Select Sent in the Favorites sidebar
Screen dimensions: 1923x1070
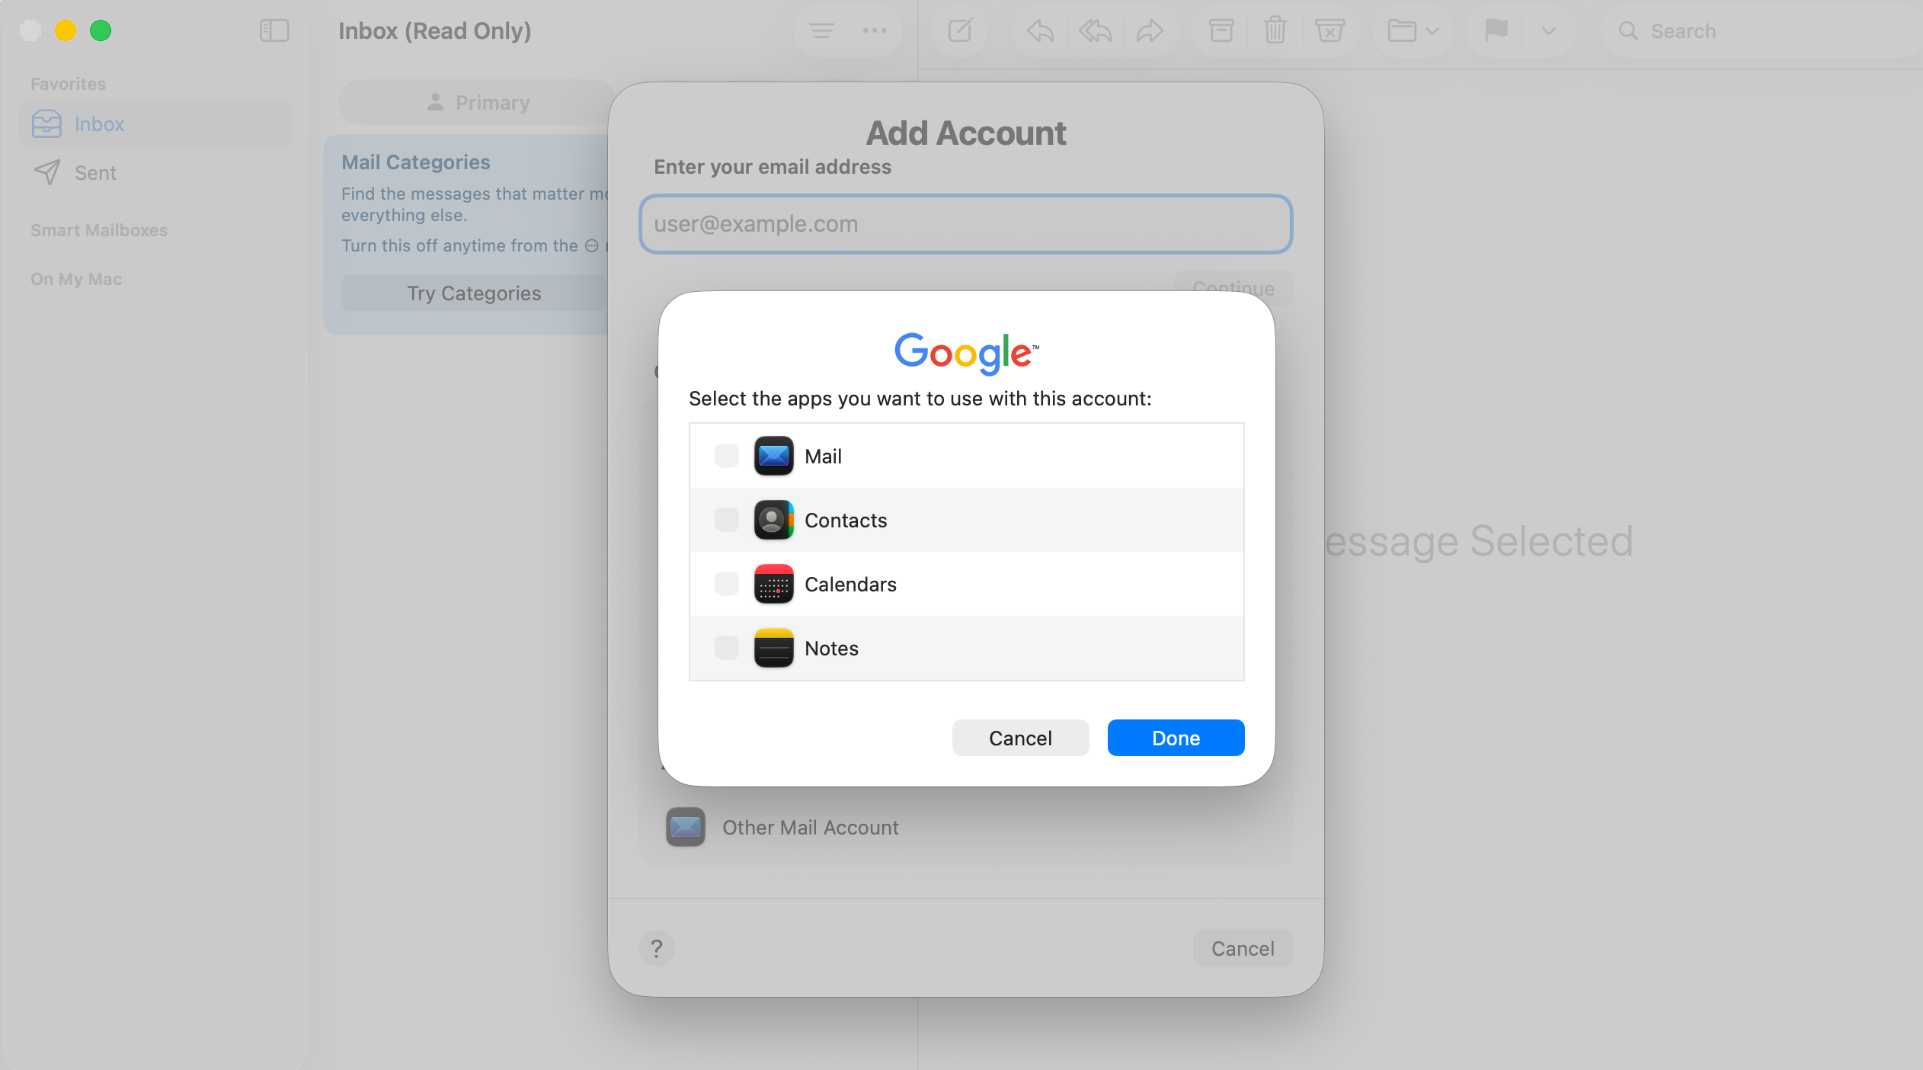tap(94, 172)
